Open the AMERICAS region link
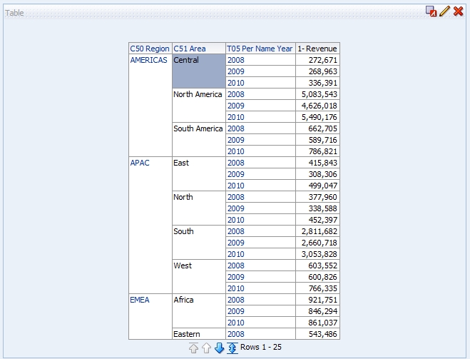The height and width of the screenshot is (359, 470). [x=148, y=60]
